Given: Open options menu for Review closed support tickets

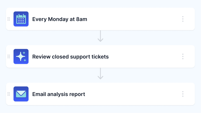Looking at the screenshot, I should pyautogui.click(x=183, y=56).
